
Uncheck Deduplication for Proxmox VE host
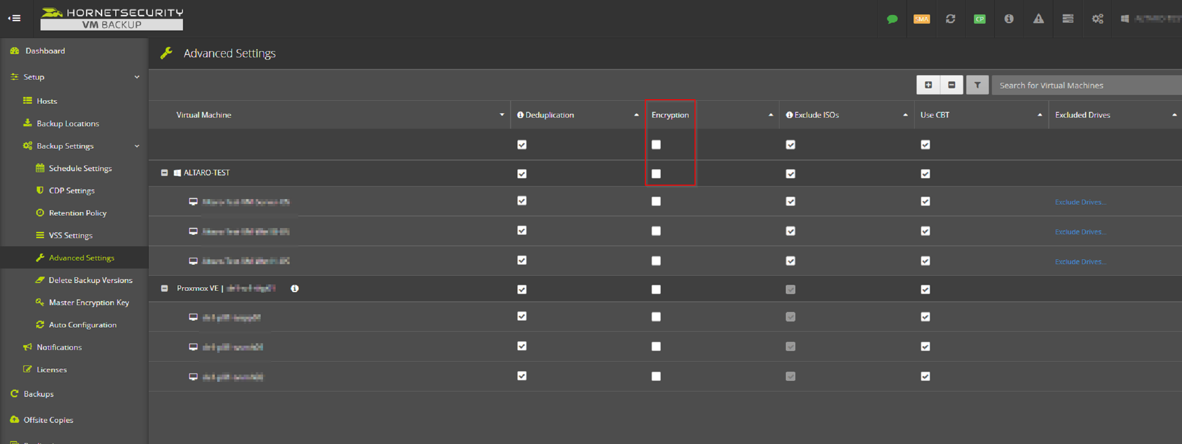[x=522, y=289]
